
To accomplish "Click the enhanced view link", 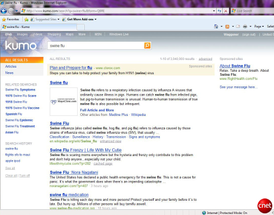I will [x=111, y=141].
